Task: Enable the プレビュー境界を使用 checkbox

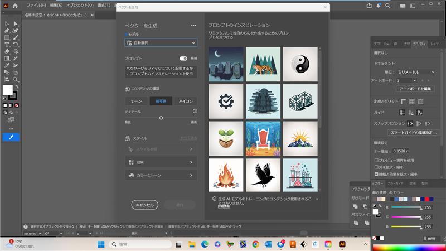Action: 377,160
